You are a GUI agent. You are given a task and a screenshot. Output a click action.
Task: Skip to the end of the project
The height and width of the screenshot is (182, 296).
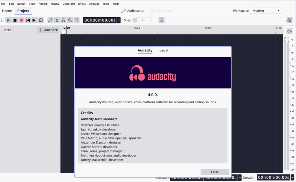(34, 20)
